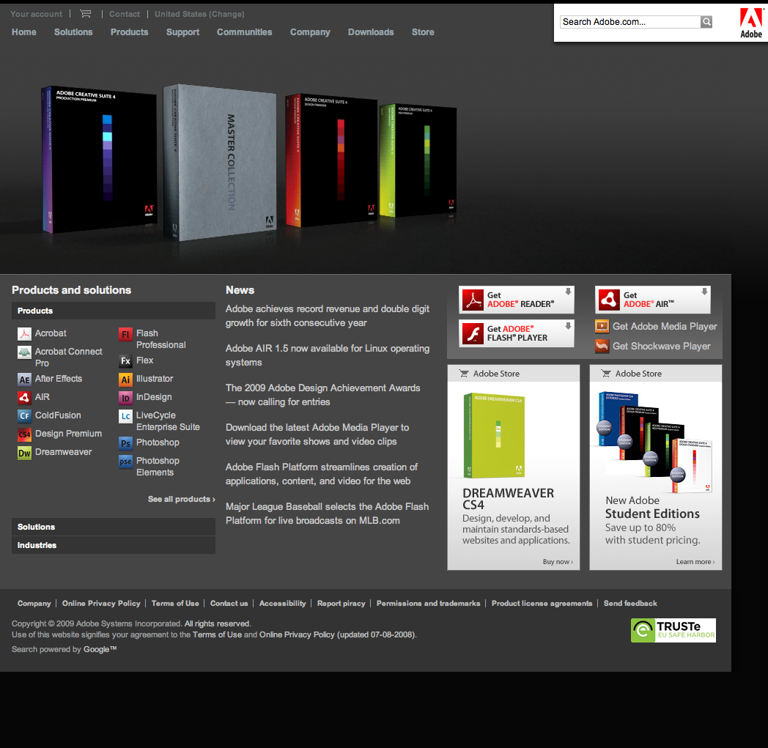Open the Acrobat product icon
Viewport: 768px width, 748px height.
[24, 334]
